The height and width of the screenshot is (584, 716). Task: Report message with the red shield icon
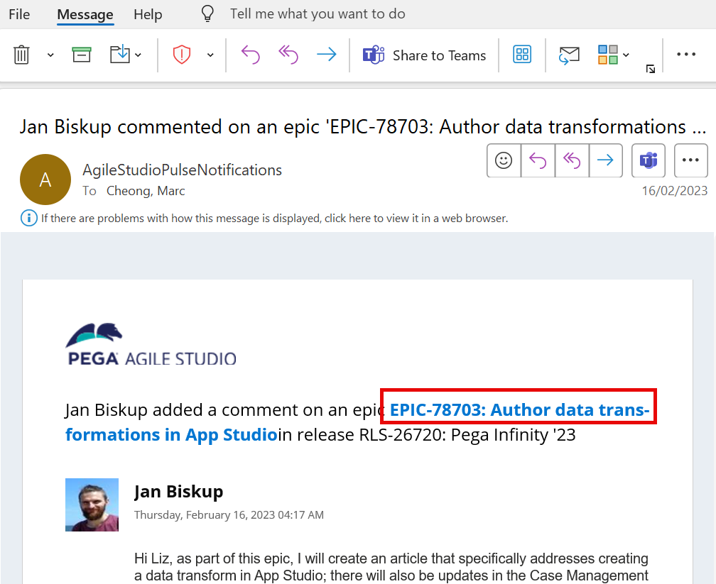[182, 55]
